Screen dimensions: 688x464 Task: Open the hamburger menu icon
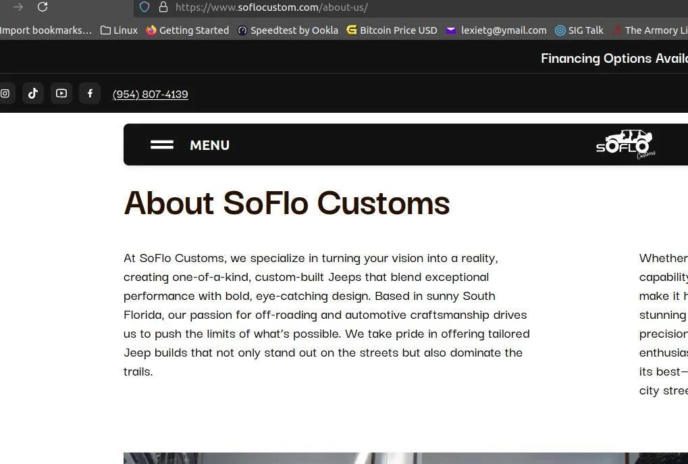(x=162, y=145)
